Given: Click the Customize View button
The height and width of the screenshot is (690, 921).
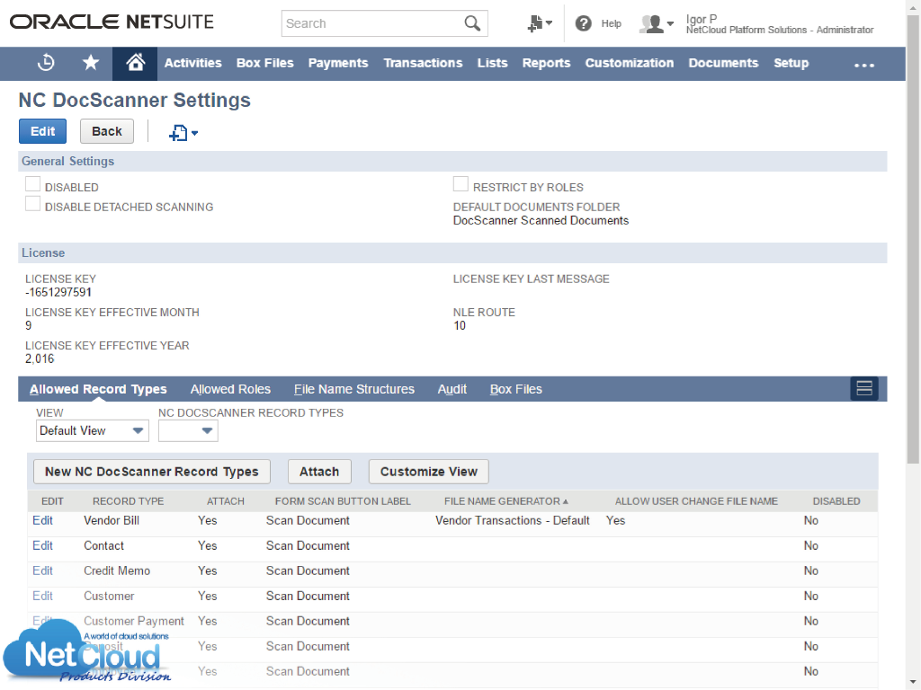Looking at the screenshot, I should click(429, 472).
